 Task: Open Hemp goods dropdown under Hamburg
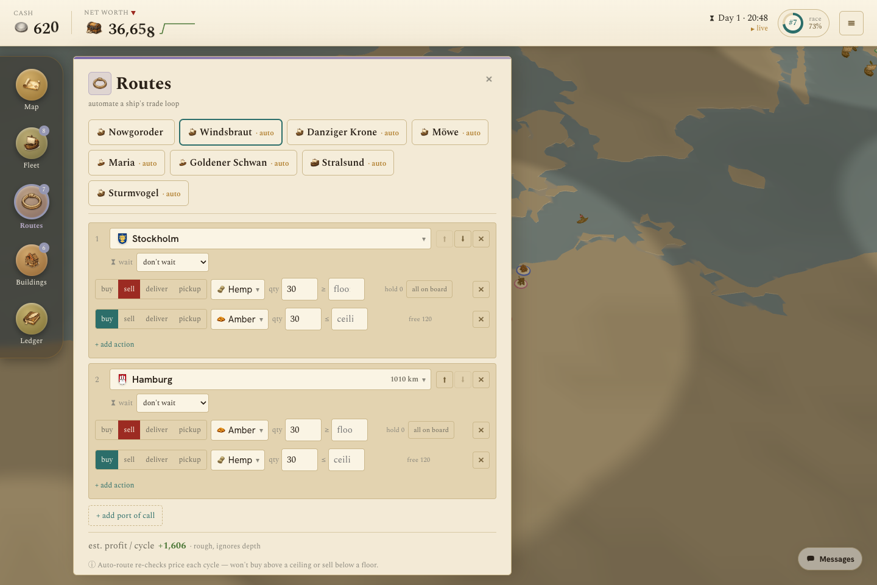coord(238,460)
